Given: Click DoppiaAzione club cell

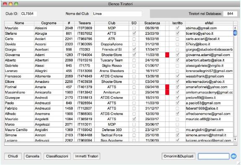Looking at the screenshot, I should click(x=112, y=44).
